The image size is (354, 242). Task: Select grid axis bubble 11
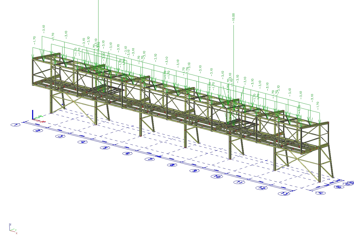[239, 182]
